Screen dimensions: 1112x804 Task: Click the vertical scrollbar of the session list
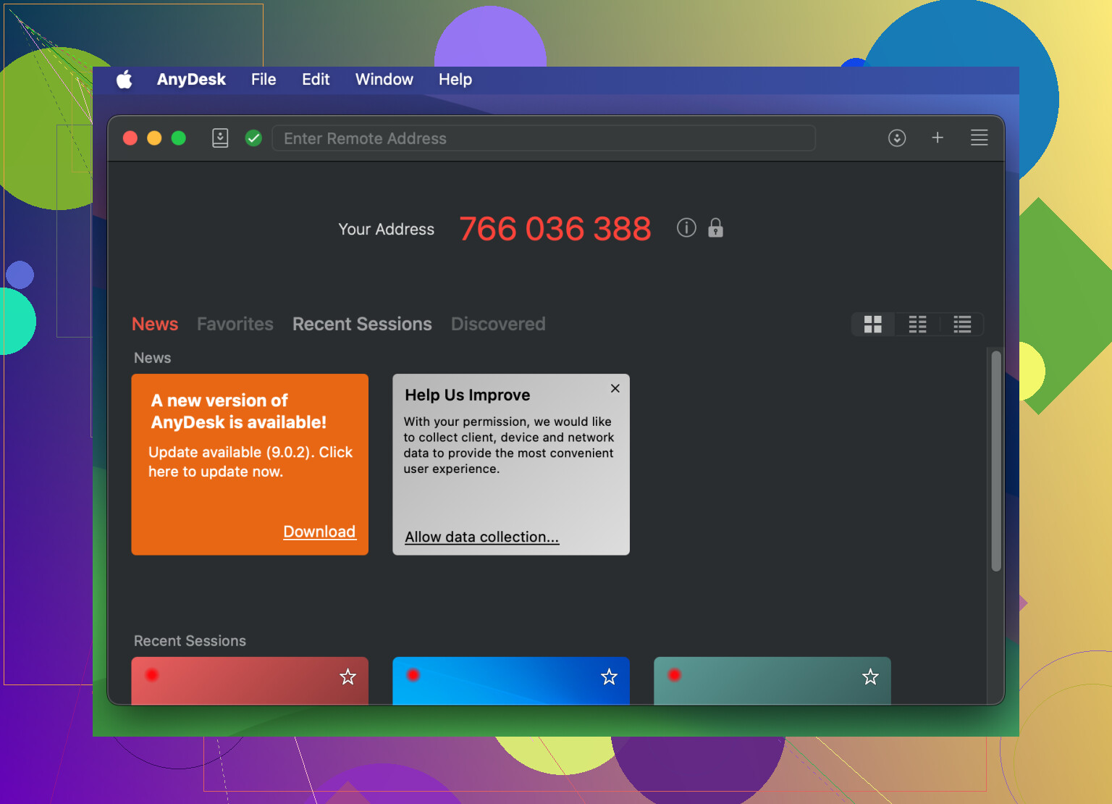point(996,461)
